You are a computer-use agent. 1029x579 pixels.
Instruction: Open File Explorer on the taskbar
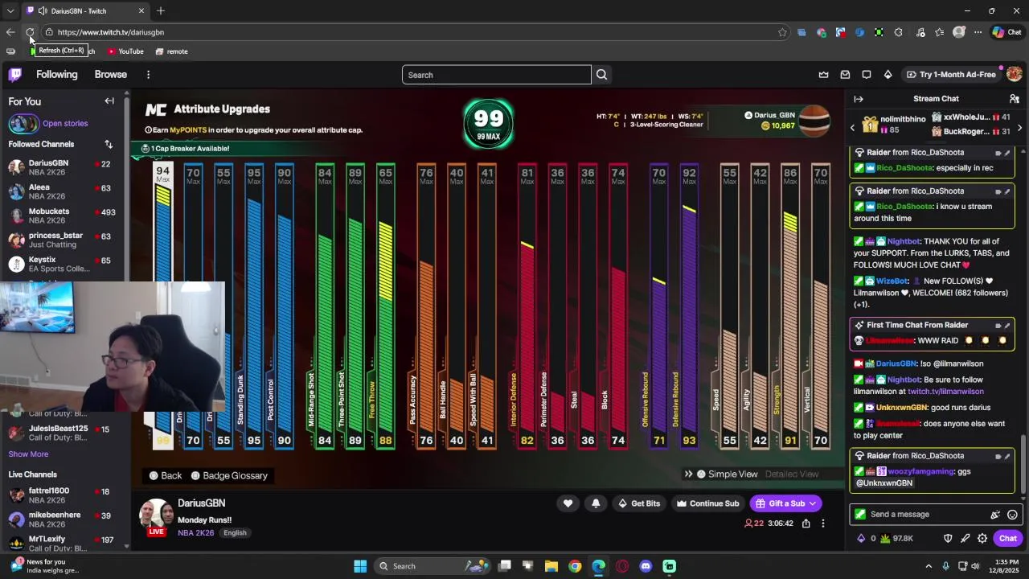pyautogui.click(x=551, y=566)
